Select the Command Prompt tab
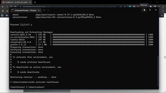 click(x=25, y=10)
